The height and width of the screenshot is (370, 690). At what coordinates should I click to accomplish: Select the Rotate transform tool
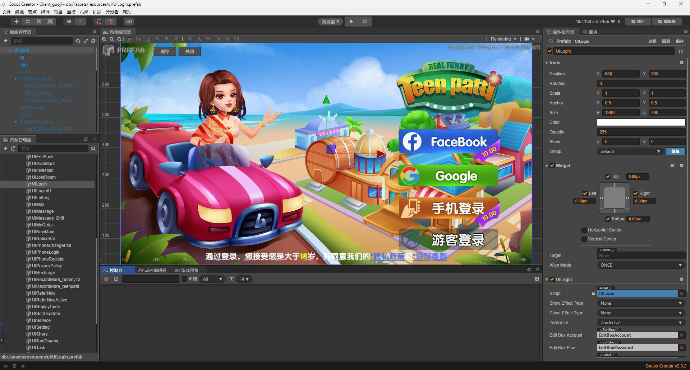pyautogui.click(x=28, y=22)
